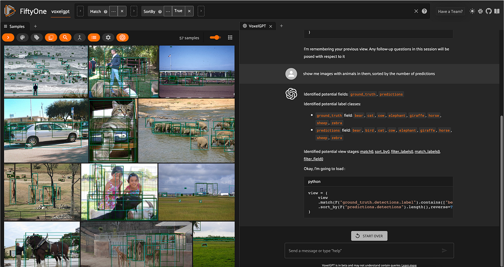The image size is (504, 267).
Task: Click the patches merge icon
Action: [79, 37]
